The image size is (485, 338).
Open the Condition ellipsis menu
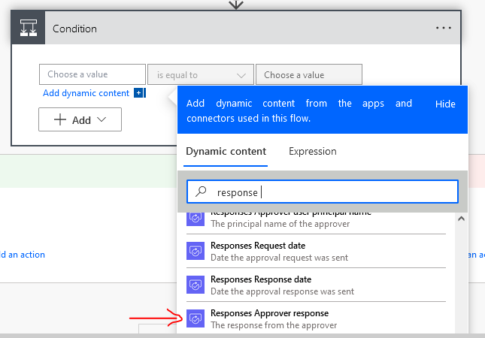coord(443,29)
